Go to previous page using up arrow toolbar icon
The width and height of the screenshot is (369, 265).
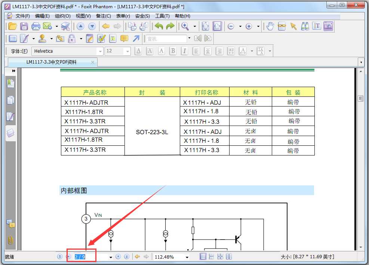tap(80, 26)
